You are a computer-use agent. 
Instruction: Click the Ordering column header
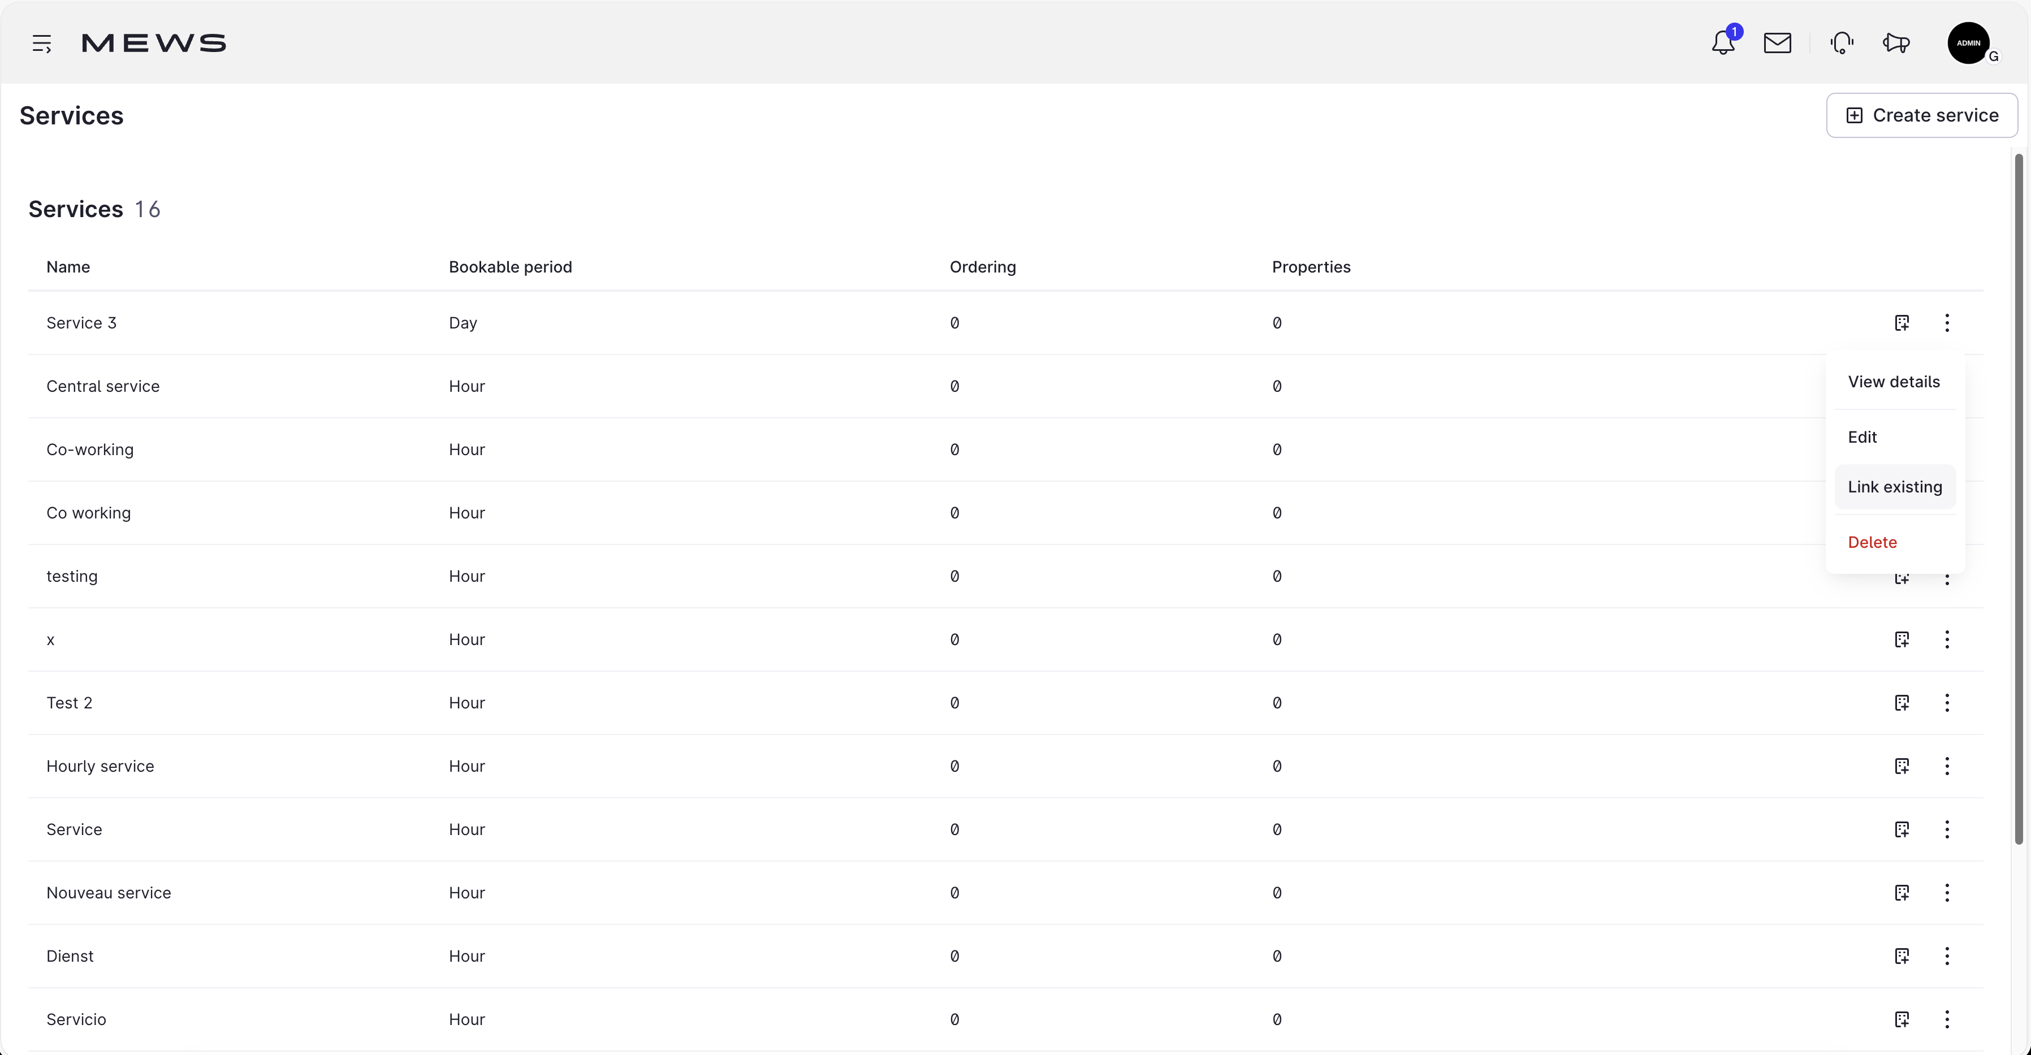[982, 267]
